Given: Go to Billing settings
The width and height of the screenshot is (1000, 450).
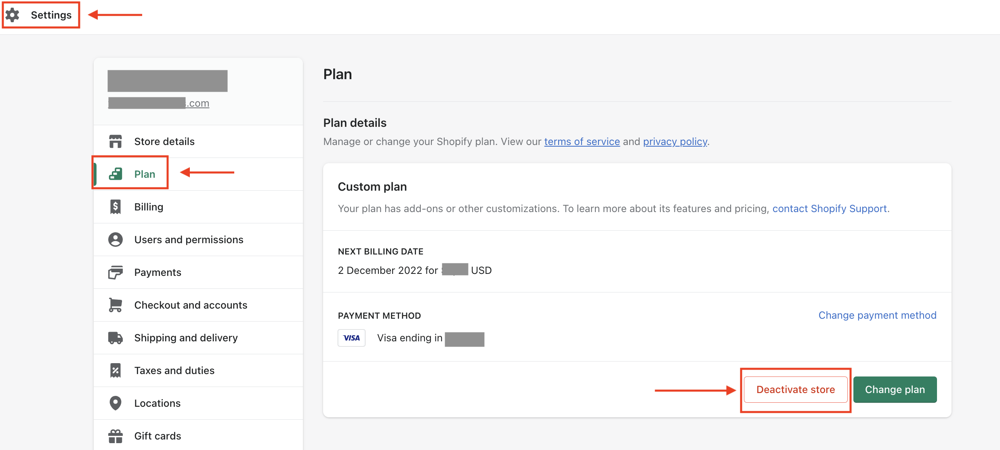Looking at the screenshot, I should (198, 207).
